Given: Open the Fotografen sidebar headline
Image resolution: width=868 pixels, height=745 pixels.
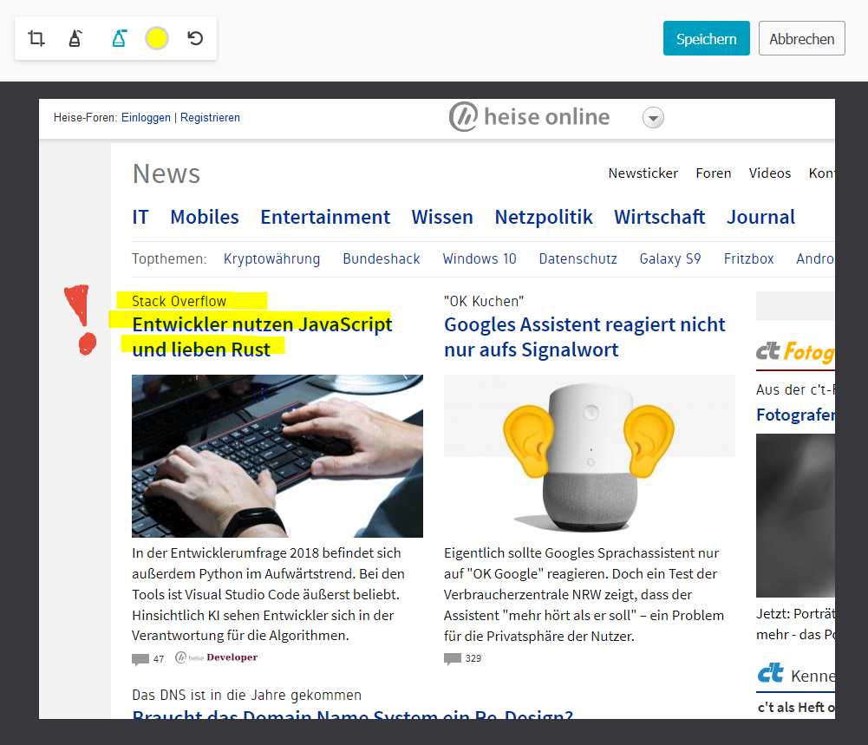Looking at the screenshot, I should coord(795,415).
